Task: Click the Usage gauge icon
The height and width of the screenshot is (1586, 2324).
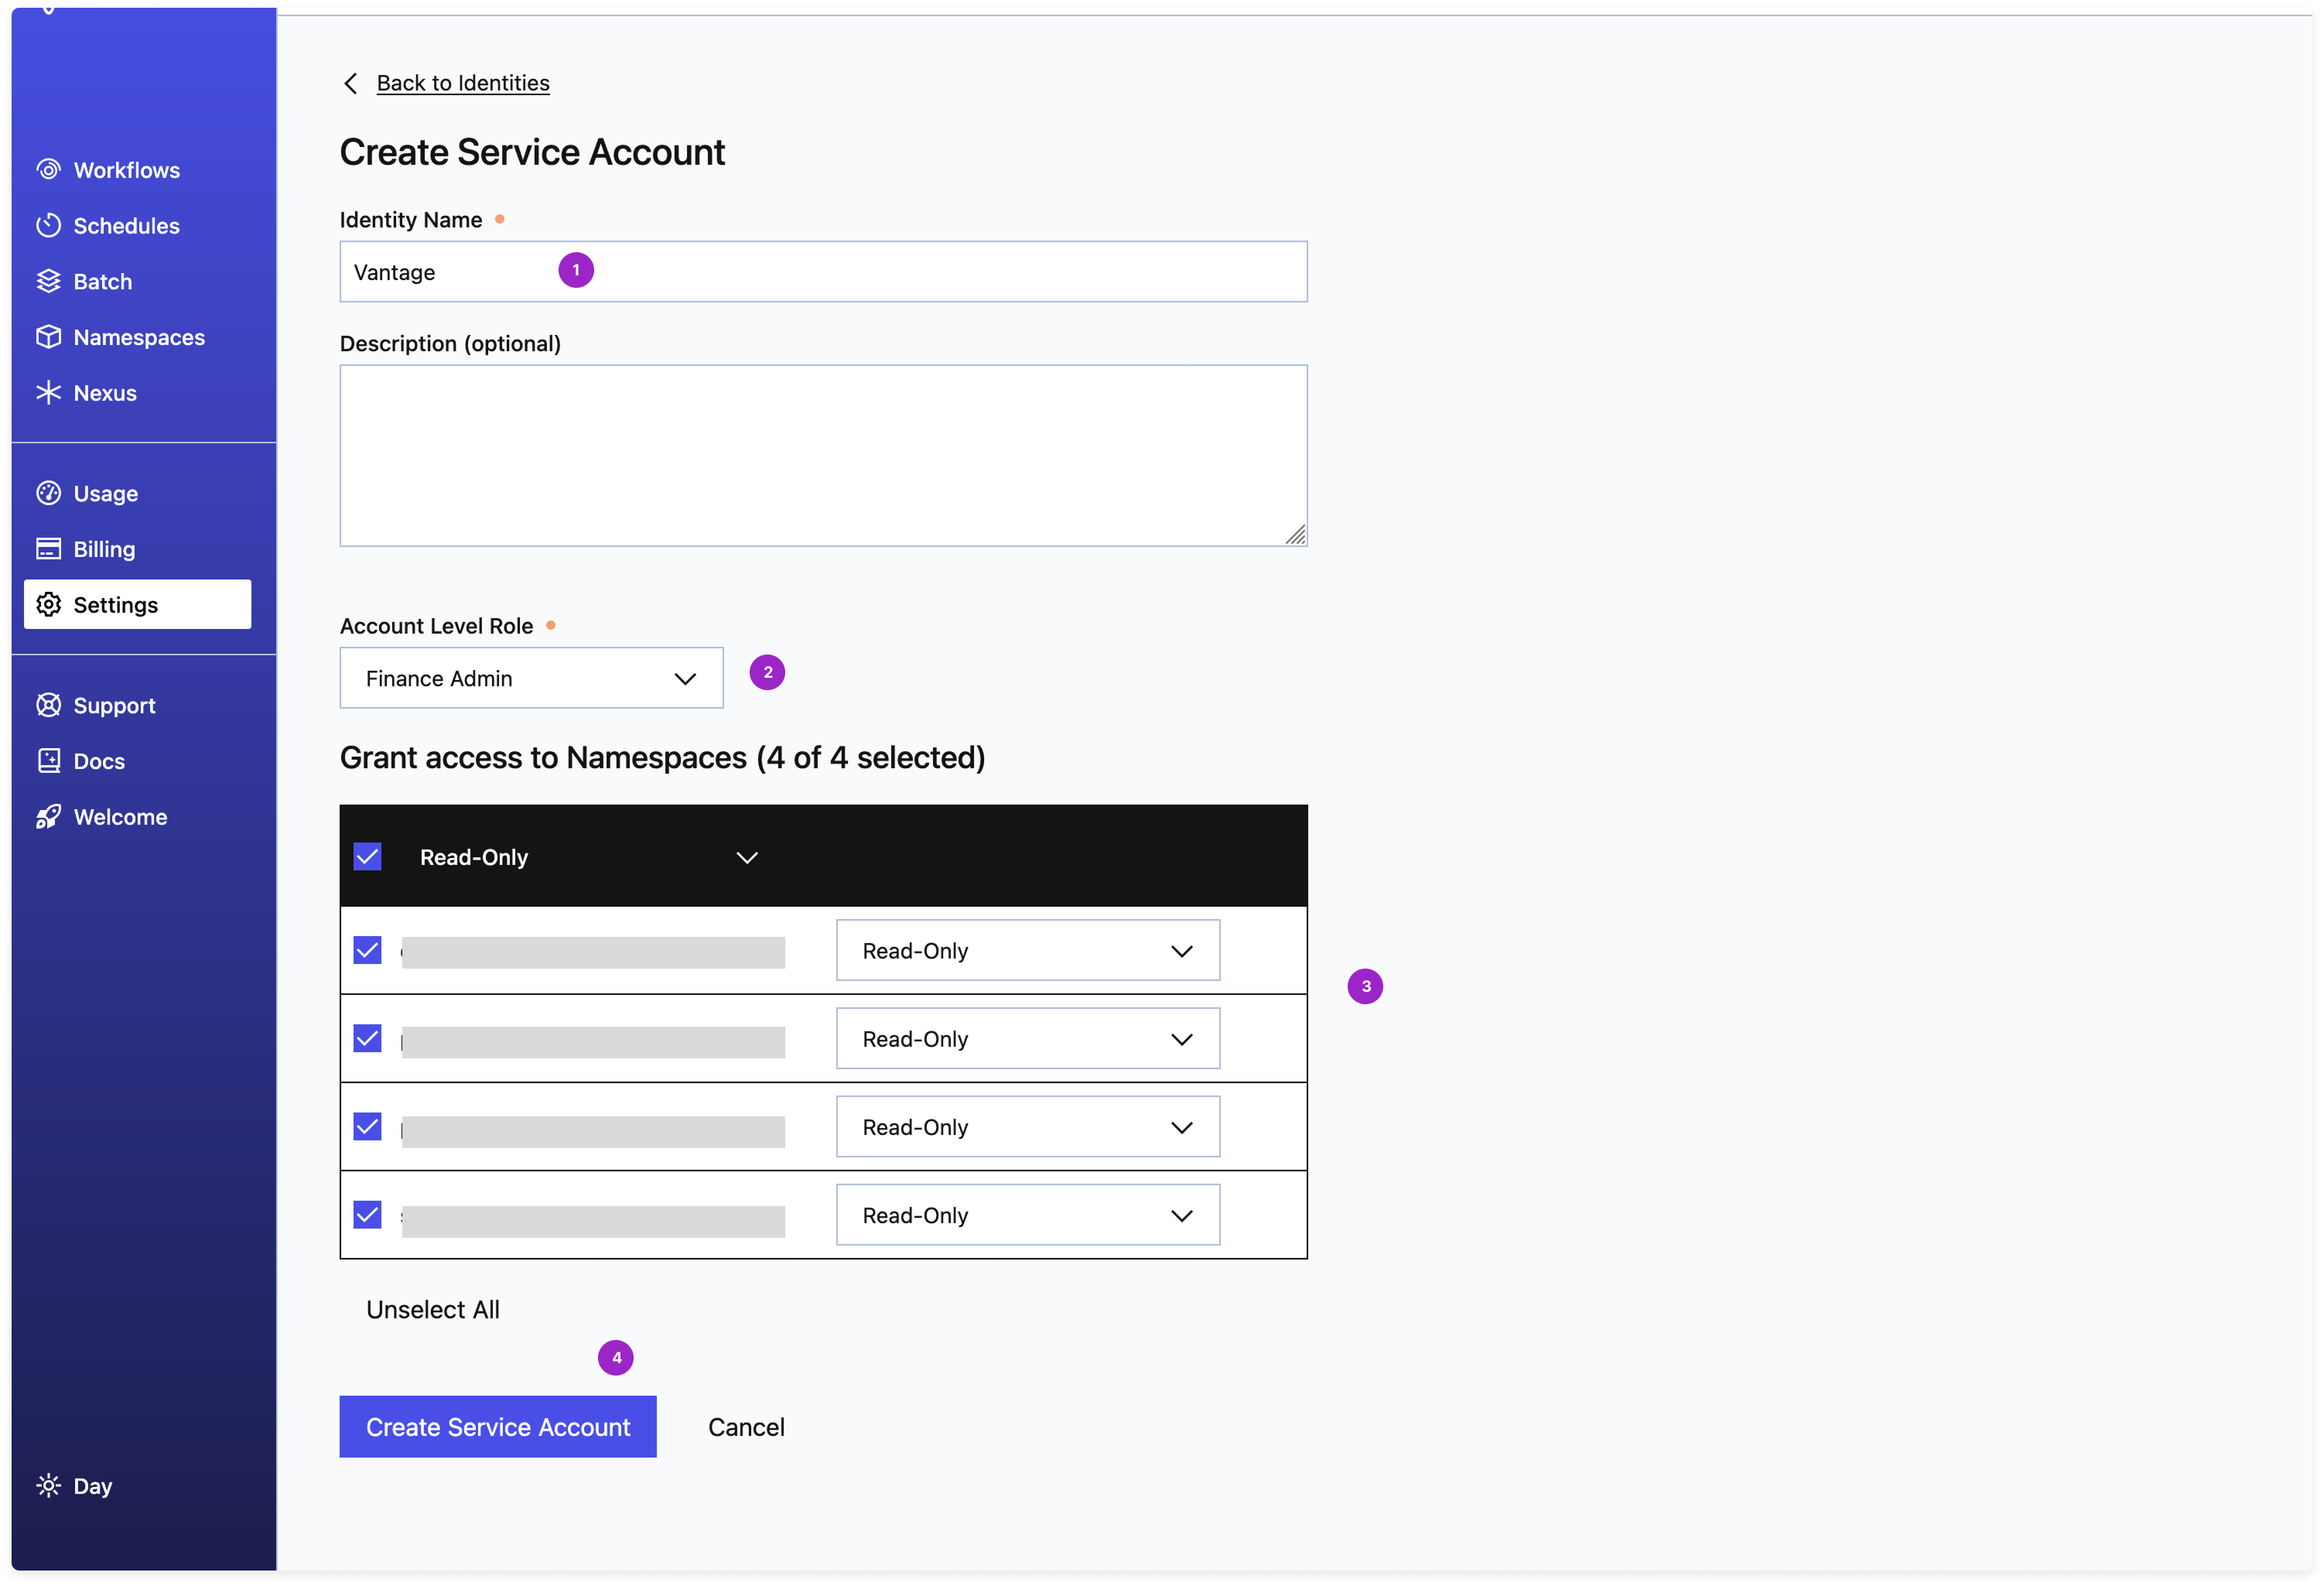Action: (48, 493)
